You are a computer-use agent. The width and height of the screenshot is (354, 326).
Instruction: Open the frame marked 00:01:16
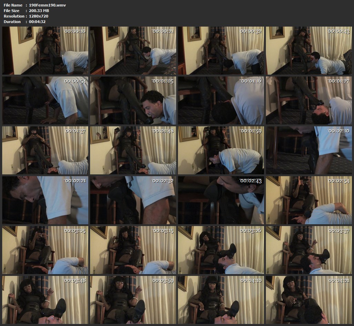pyautogui.click(x=221, y=100)
